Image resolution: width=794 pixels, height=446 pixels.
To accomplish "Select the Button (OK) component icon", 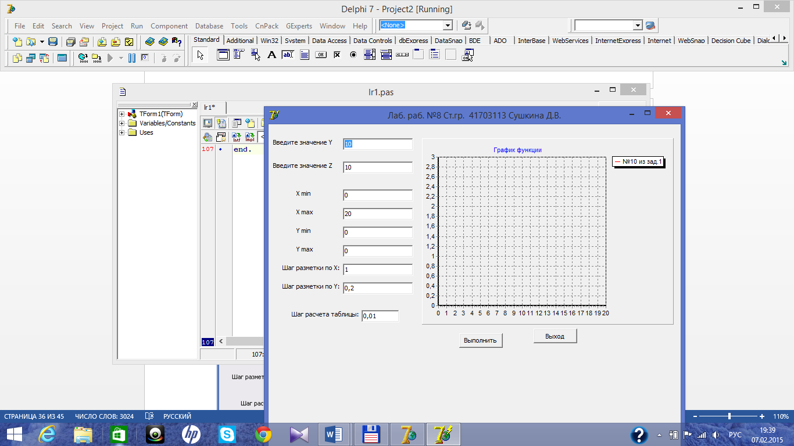I will [320, 55].
